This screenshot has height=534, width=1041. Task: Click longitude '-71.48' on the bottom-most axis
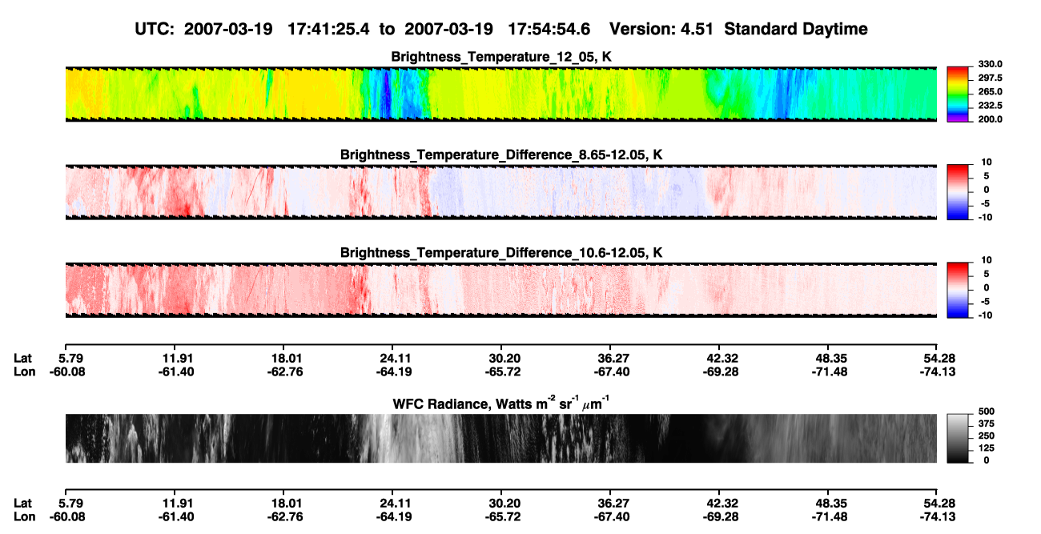click(828, 517)
